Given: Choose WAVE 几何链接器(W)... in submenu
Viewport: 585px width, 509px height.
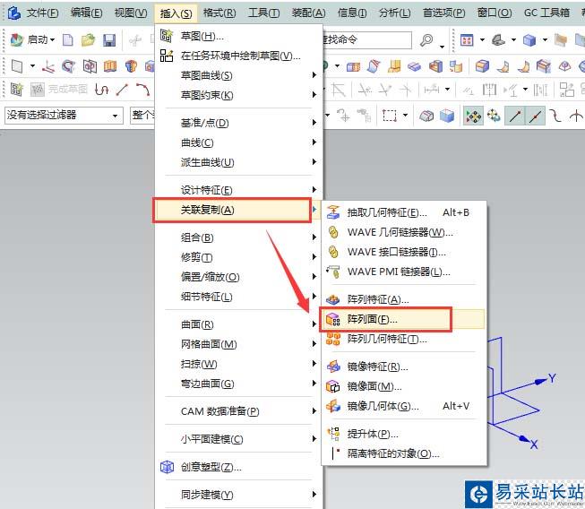Looking at the screenshot, I should click(404, 232).
